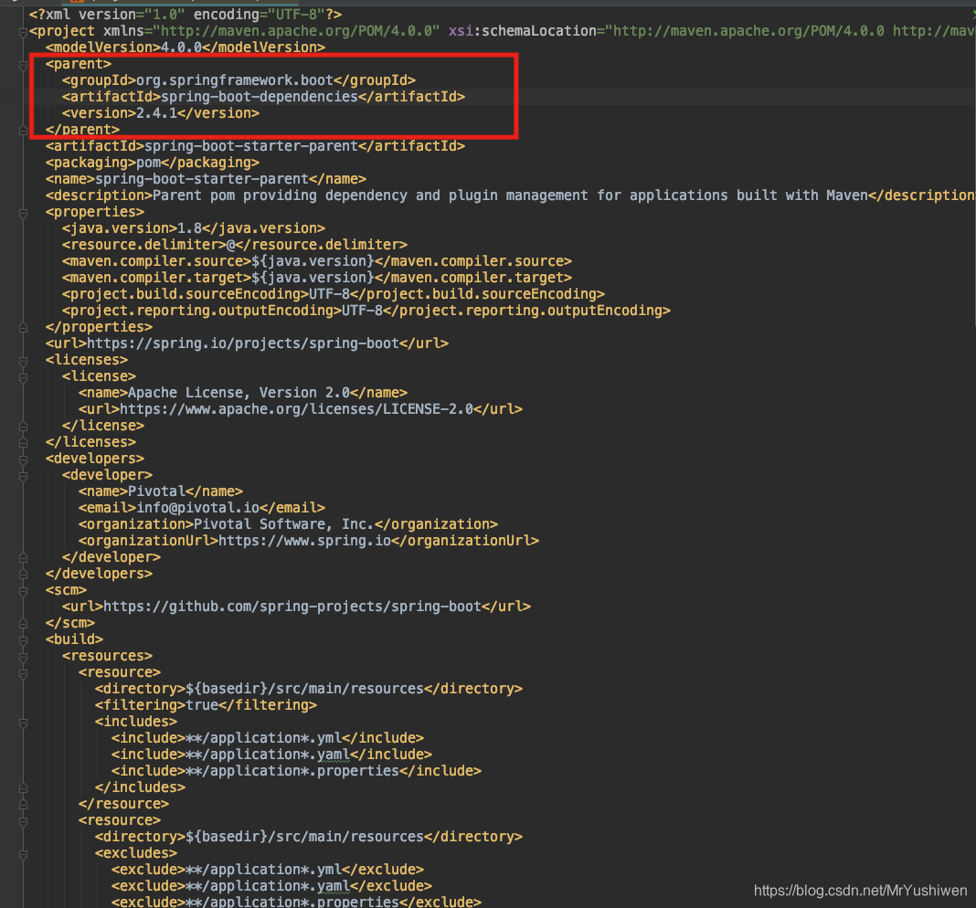Click the name Pivotal line
This screenshot has width=976, height=908.
[161, 491]
